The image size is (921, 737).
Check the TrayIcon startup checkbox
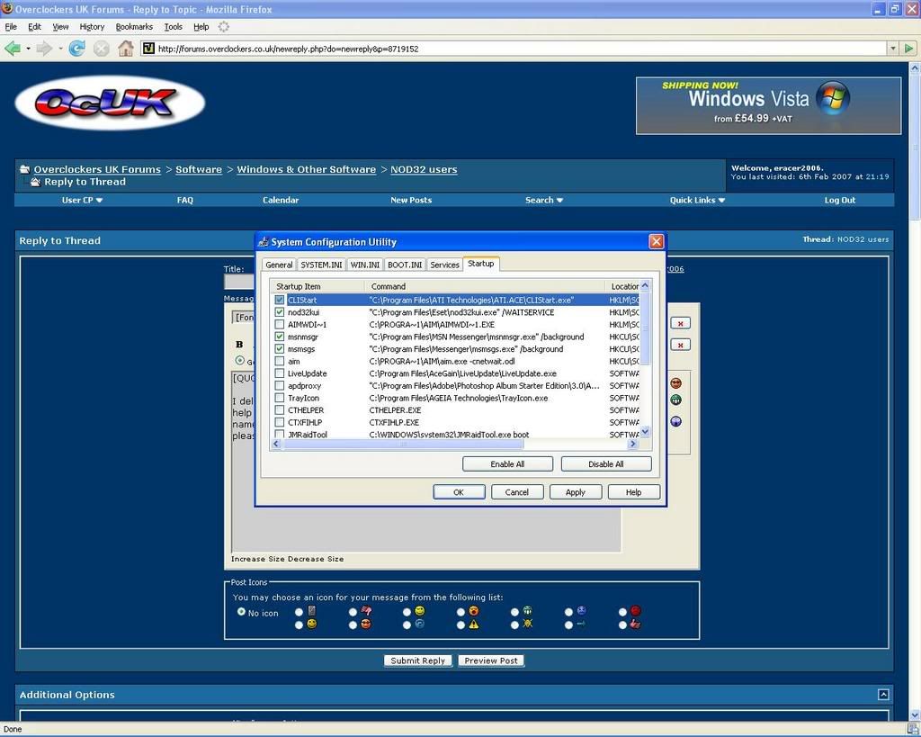pyautogui.click(x=280, y=398)
